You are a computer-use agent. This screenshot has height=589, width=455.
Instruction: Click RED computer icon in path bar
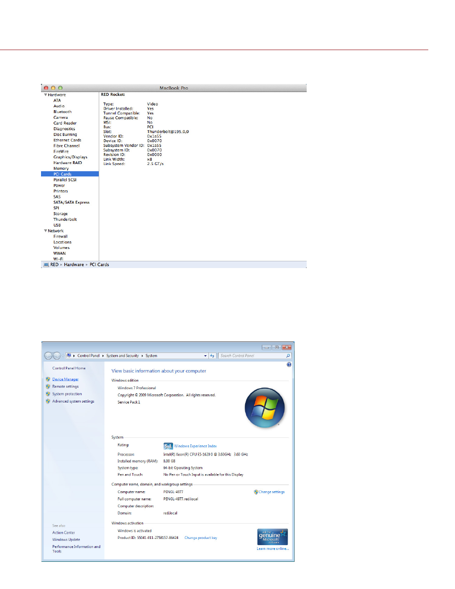pos(46,265)
